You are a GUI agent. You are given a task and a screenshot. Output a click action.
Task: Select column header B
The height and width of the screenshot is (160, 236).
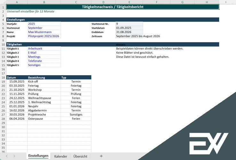(x=44, y=2)
